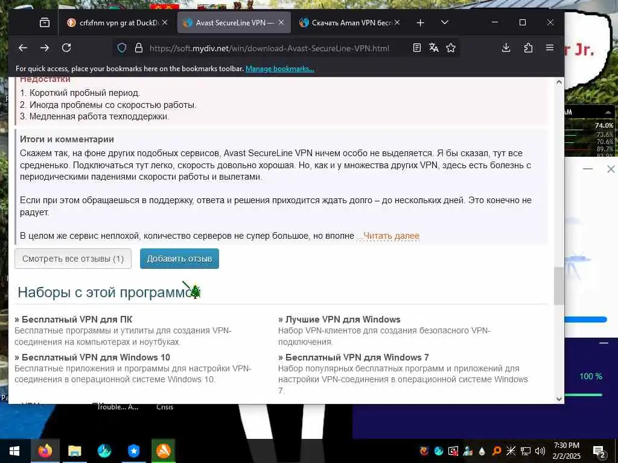Close the Avast SecureLine VPN tab
This screenshot has height=463, width=618.
pos(281,22)
